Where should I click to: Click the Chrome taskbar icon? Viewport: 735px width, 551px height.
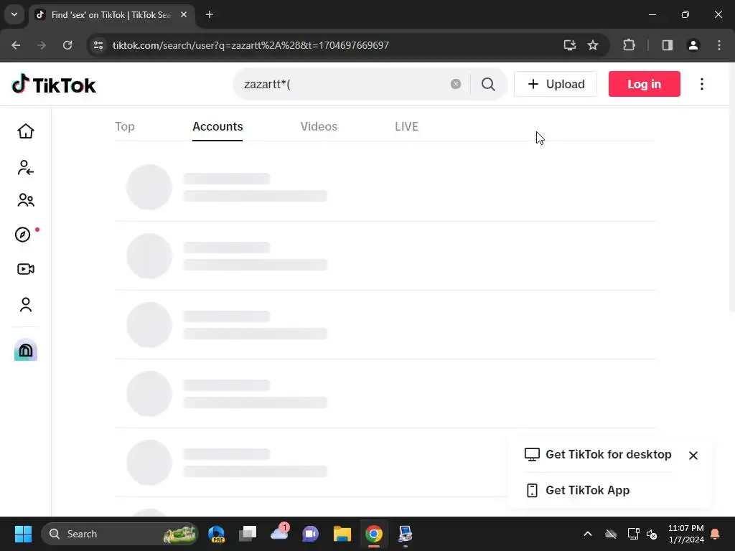[373, 534]
